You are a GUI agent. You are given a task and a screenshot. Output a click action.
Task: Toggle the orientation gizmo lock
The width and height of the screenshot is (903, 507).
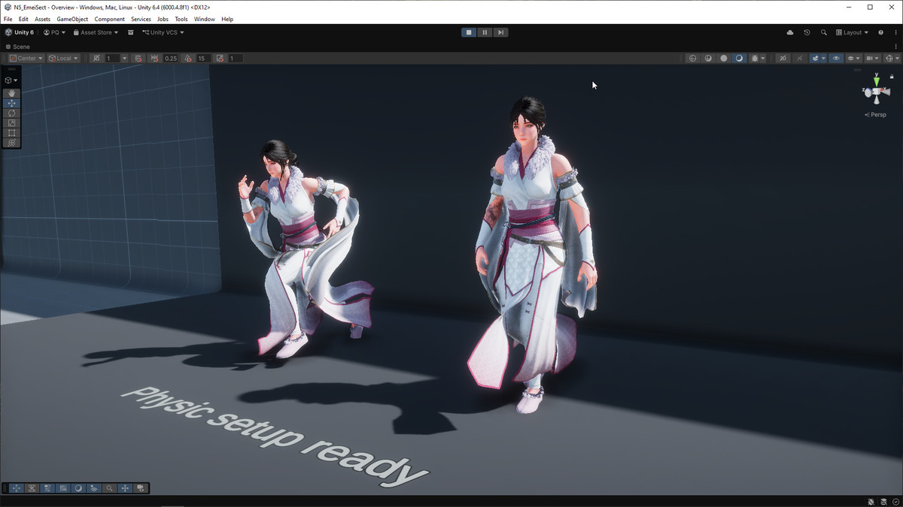[892, 76]
